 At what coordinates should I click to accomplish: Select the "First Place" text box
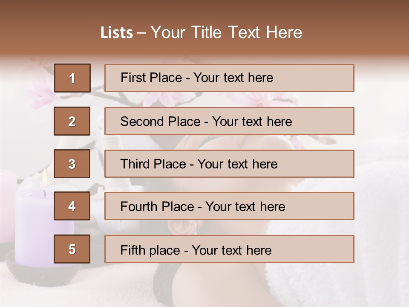[x=229, y=78]
